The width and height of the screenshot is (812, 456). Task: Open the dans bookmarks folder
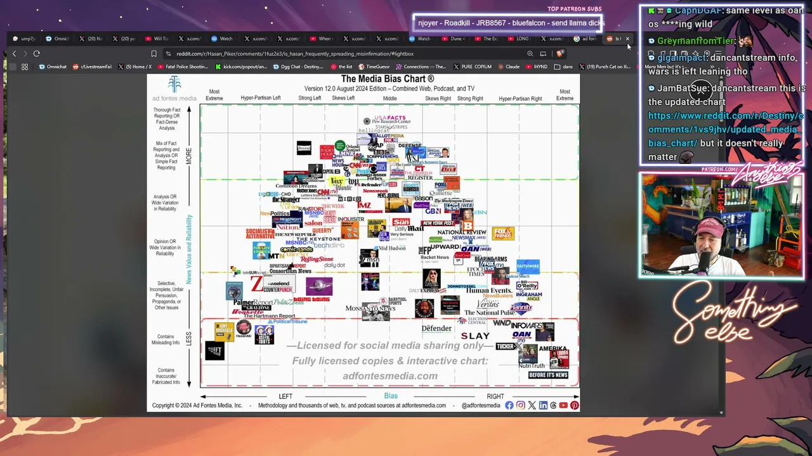click(564, 66)
